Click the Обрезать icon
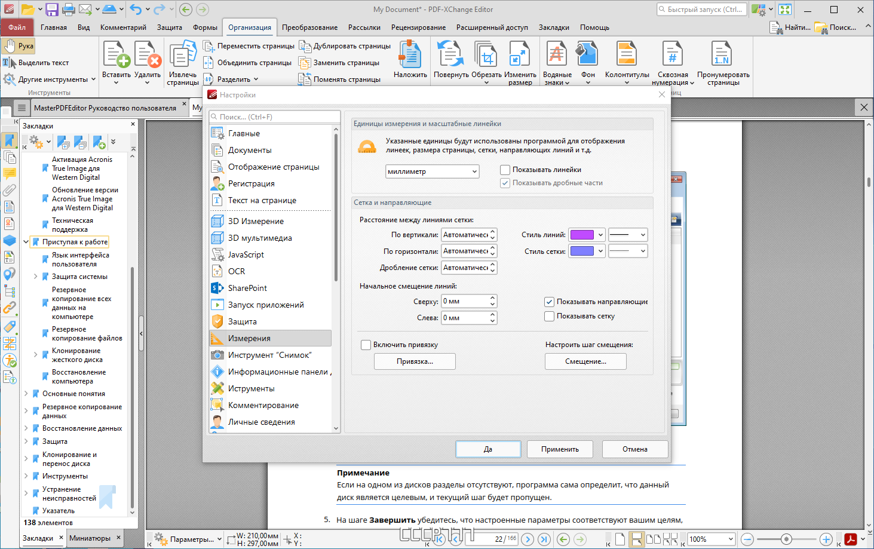Viewport: 874px width, 549px height. [486, 54]
